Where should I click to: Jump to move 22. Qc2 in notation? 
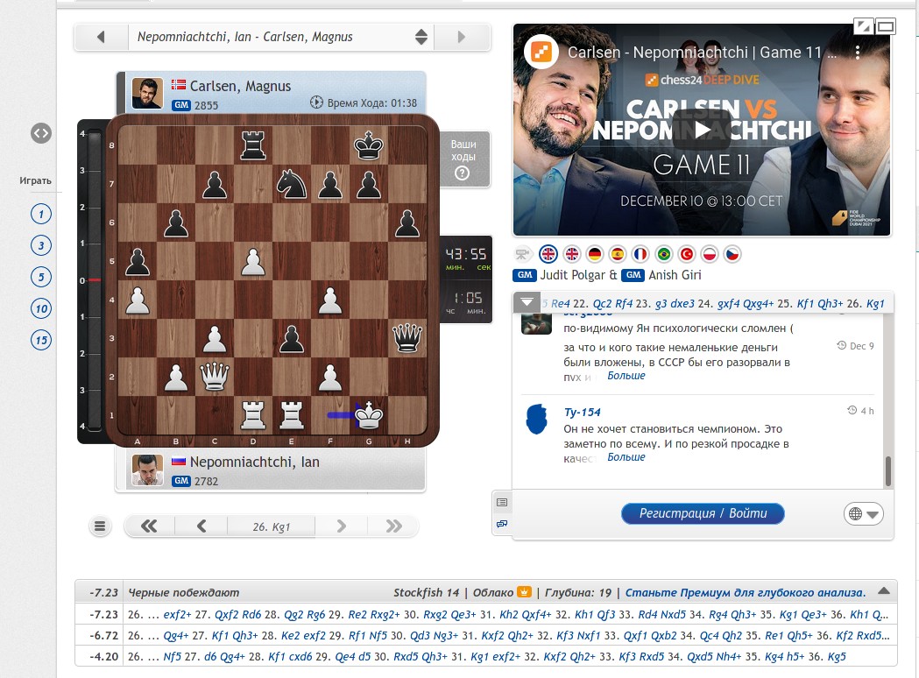pyautogui.click(x=603, y=304)
